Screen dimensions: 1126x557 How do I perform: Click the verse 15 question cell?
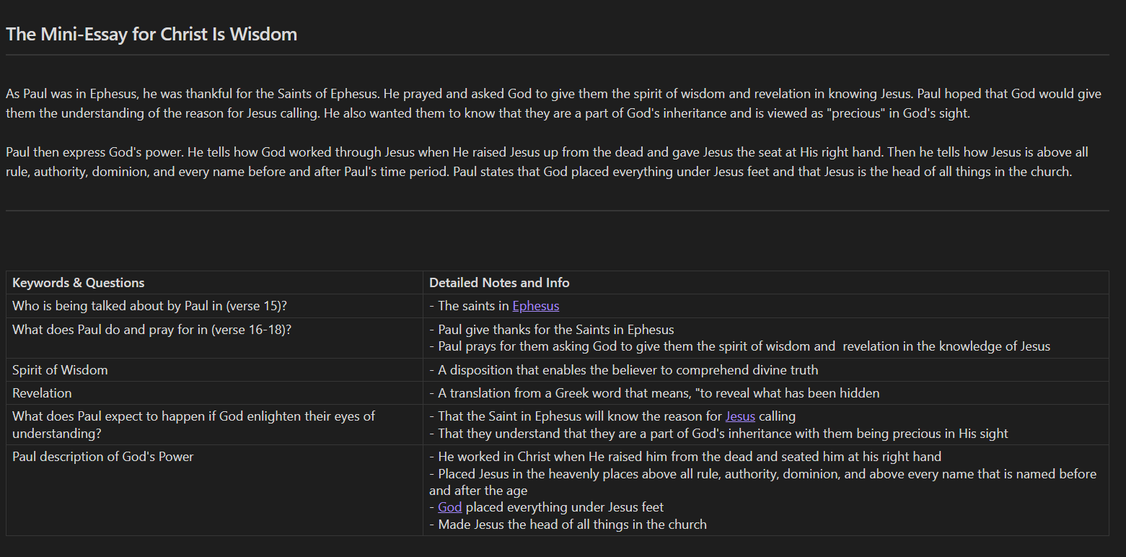(149, 306)
